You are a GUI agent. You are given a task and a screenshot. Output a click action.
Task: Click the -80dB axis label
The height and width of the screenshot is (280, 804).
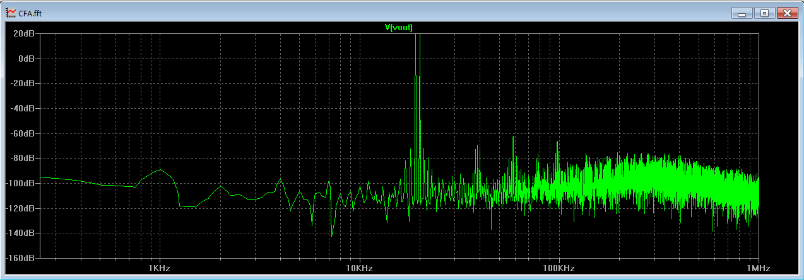(x=22, y=159)
